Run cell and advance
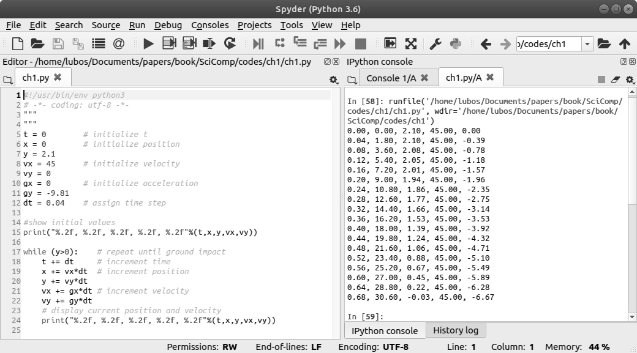Image resolution: width=637 pixels, height=353 pixels. [x=189, y=43]
